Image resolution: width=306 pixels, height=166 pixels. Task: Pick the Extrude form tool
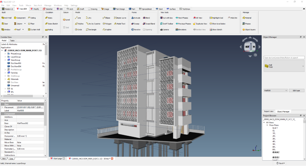click(x=136, y=18)
